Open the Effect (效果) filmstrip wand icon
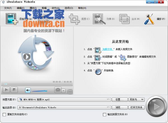The width and height of the screenshot is (168, 123). (99, 19)
